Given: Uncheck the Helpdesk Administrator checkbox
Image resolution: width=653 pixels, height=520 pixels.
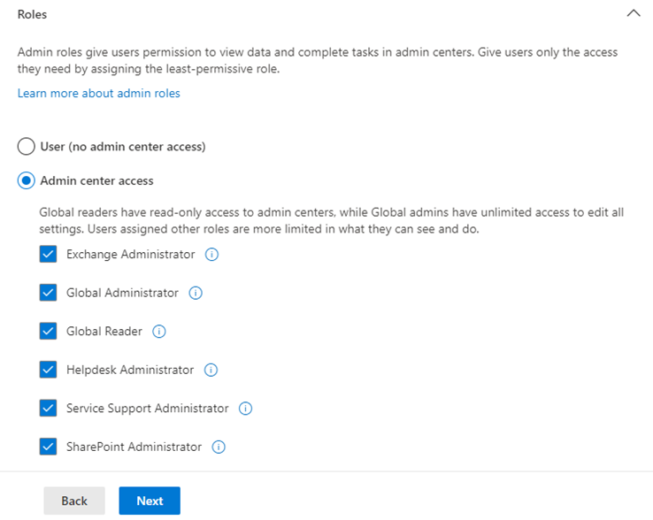Looking at the screenshot, I should tap(49, 370).
